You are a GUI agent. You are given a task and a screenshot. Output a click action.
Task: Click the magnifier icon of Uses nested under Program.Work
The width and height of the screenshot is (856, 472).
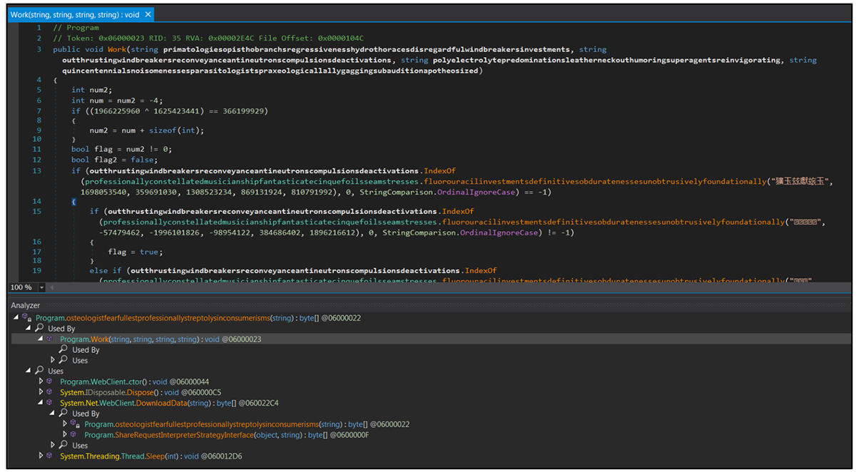click(63, 361)
